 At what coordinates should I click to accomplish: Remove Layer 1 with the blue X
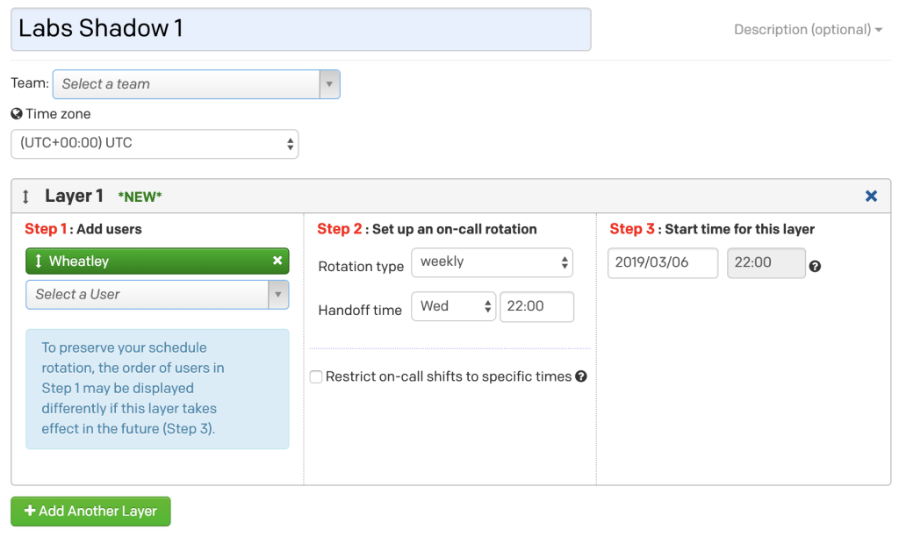tap(871, 197)
